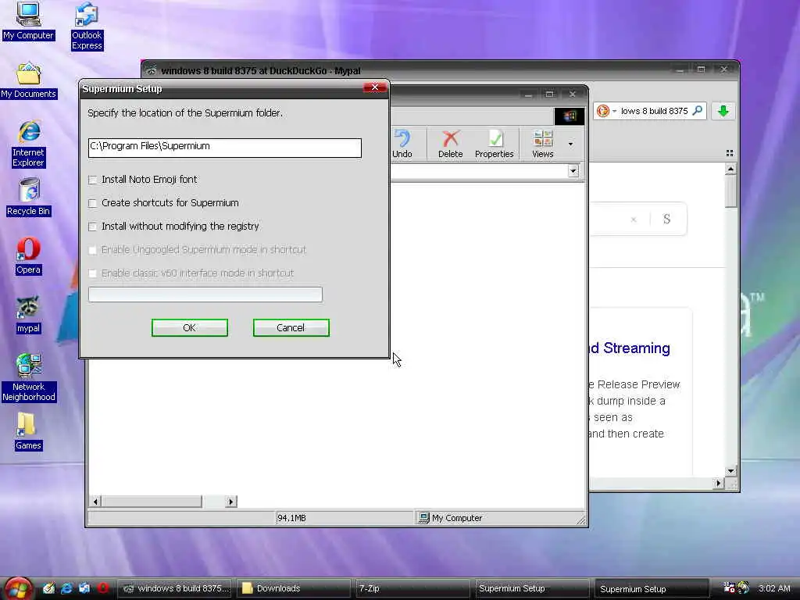Check Enable classic v60 interface mode
This screenshot has height=600, width=800.
92,273
